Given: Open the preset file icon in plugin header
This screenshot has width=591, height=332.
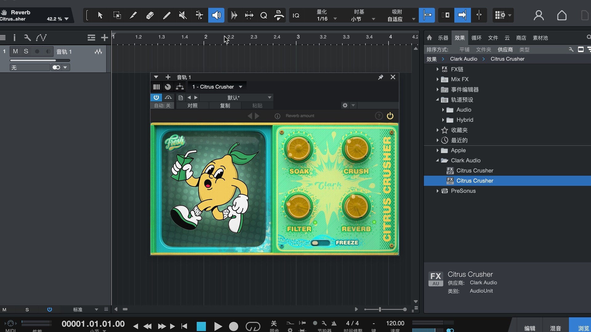Looking at the screenshot, I should tap(181, 98).
